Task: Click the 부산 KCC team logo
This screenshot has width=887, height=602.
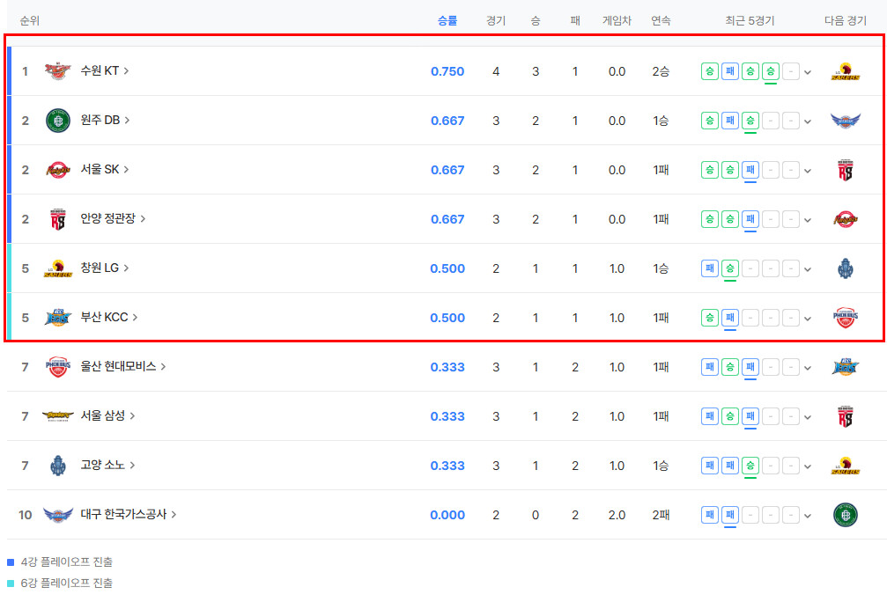Action: tap(58, 318)
